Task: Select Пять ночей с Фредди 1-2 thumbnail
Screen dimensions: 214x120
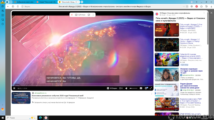Action: pos(167,45)
